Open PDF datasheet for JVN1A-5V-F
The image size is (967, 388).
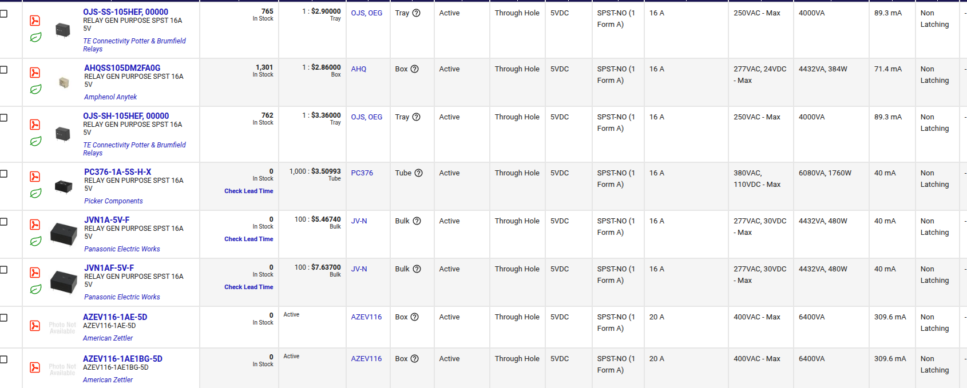(35, 225)
